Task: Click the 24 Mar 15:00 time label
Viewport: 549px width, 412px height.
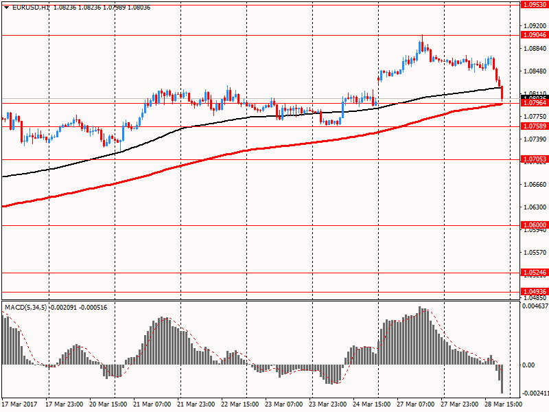Action: tap(371, 404)
